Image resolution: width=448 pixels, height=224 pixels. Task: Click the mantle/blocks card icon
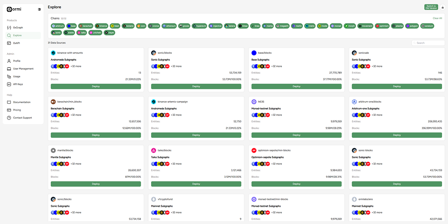[53, 150]
